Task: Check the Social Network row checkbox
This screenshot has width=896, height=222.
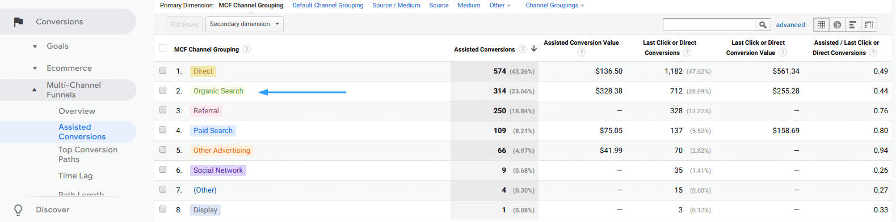Action: pyautogui.click(x=163, y=169)
